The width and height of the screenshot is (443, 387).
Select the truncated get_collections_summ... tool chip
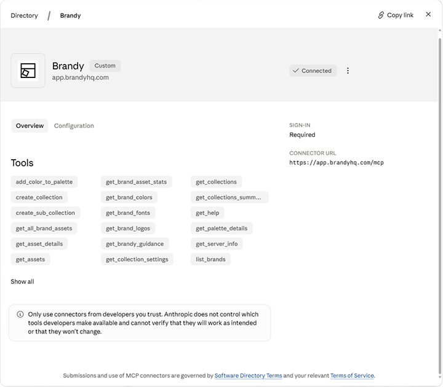(229, 197)
